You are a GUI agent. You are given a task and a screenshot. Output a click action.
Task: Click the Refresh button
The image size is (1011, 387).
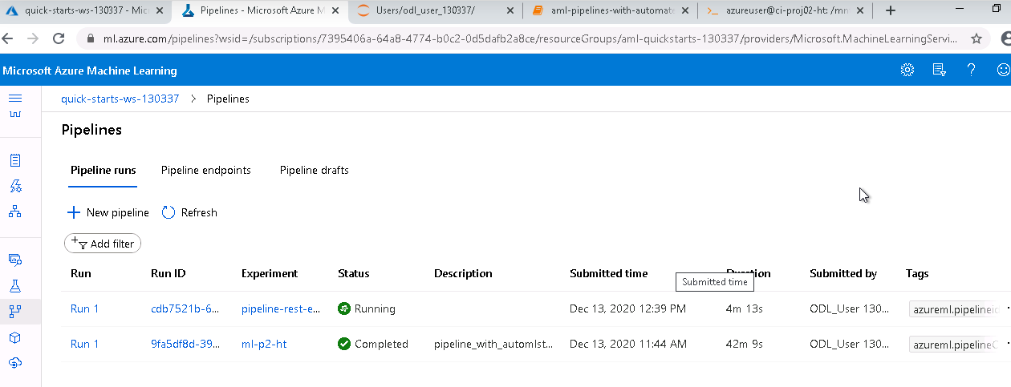coord(189,212)
